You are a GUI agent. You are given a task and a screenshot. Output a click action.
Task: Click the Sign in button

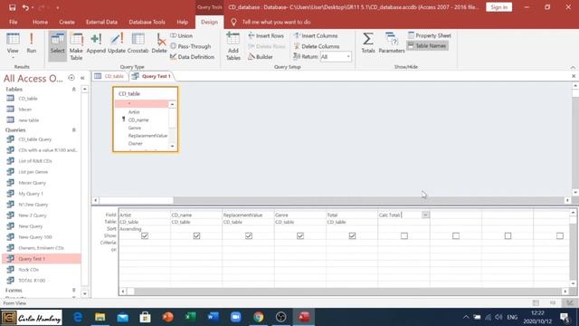(x=498, y=7)
